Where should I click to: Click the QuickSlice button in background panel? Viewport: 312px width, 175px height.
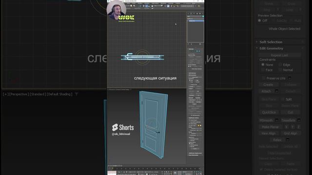[269, 112]
